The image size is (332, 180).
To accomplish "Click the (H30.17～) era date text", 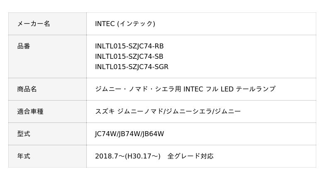I will coord(143,156).
